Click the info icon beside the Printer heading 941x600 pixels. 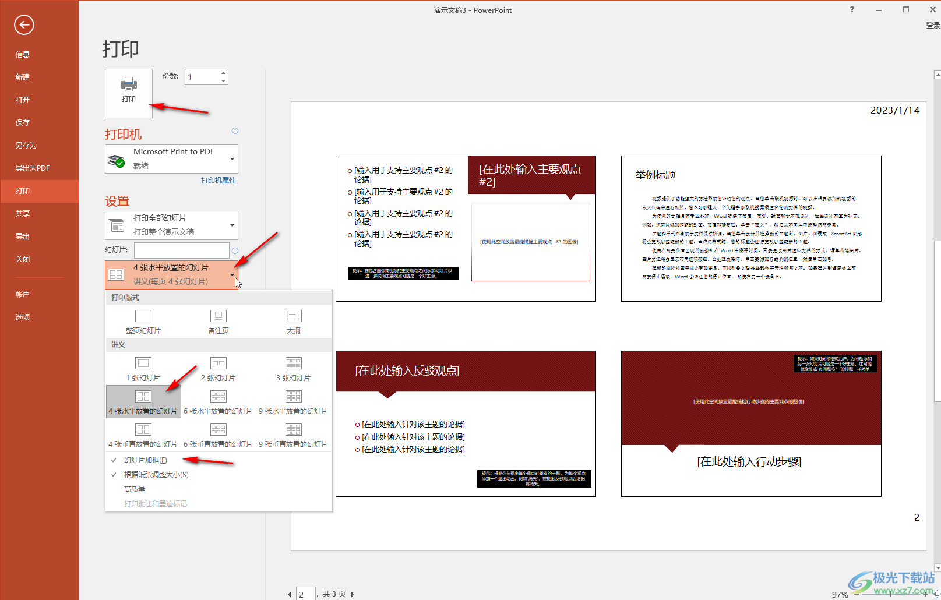pyautogui.click(x=235, y=131)
